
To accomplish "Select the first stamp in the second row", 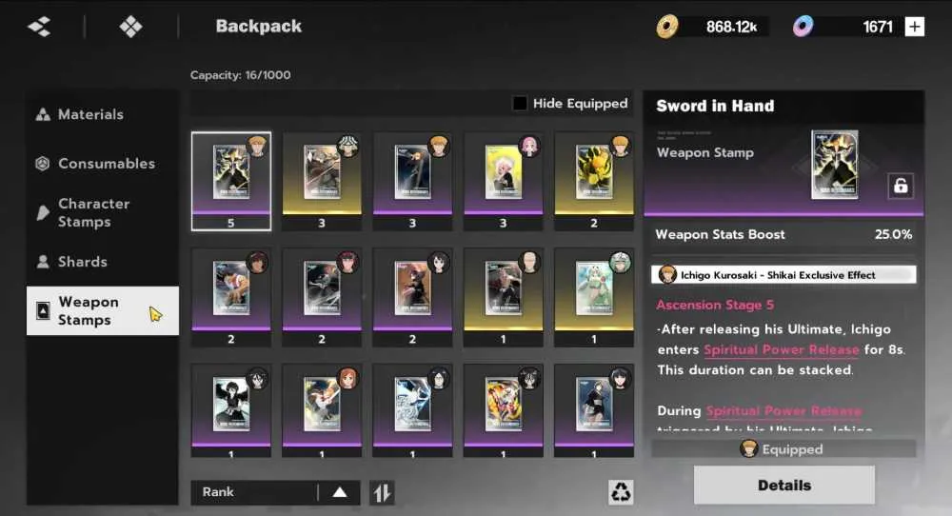I will (231, 297).
